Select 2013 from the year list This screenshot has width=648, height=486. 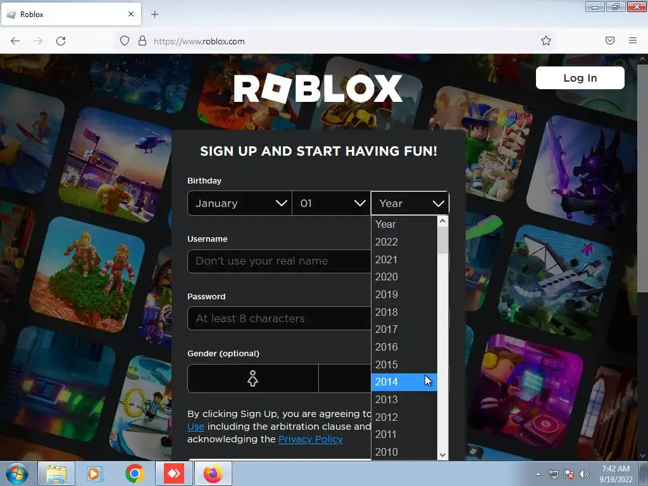point(404,400)
